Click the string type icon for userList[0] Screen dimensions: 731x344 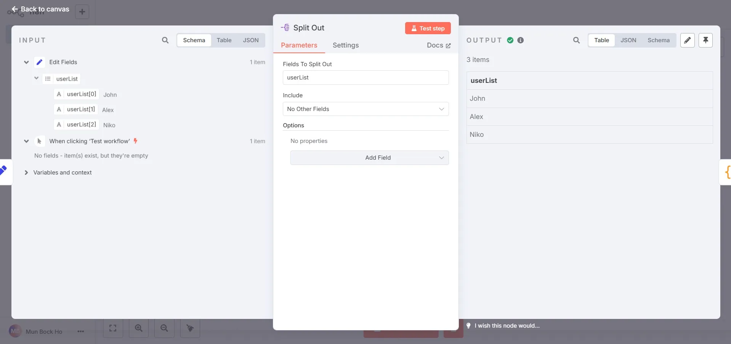(x=59, y=94)
